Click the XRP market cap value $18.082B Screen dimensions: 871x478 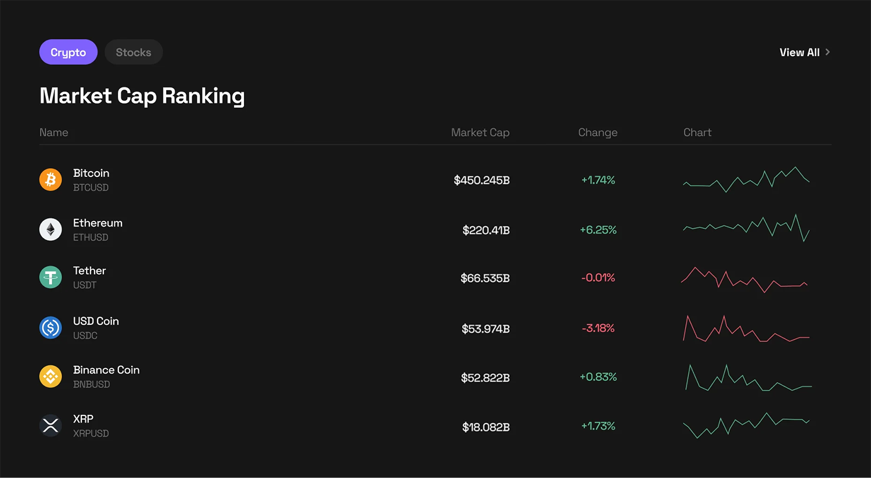(485, 428)
